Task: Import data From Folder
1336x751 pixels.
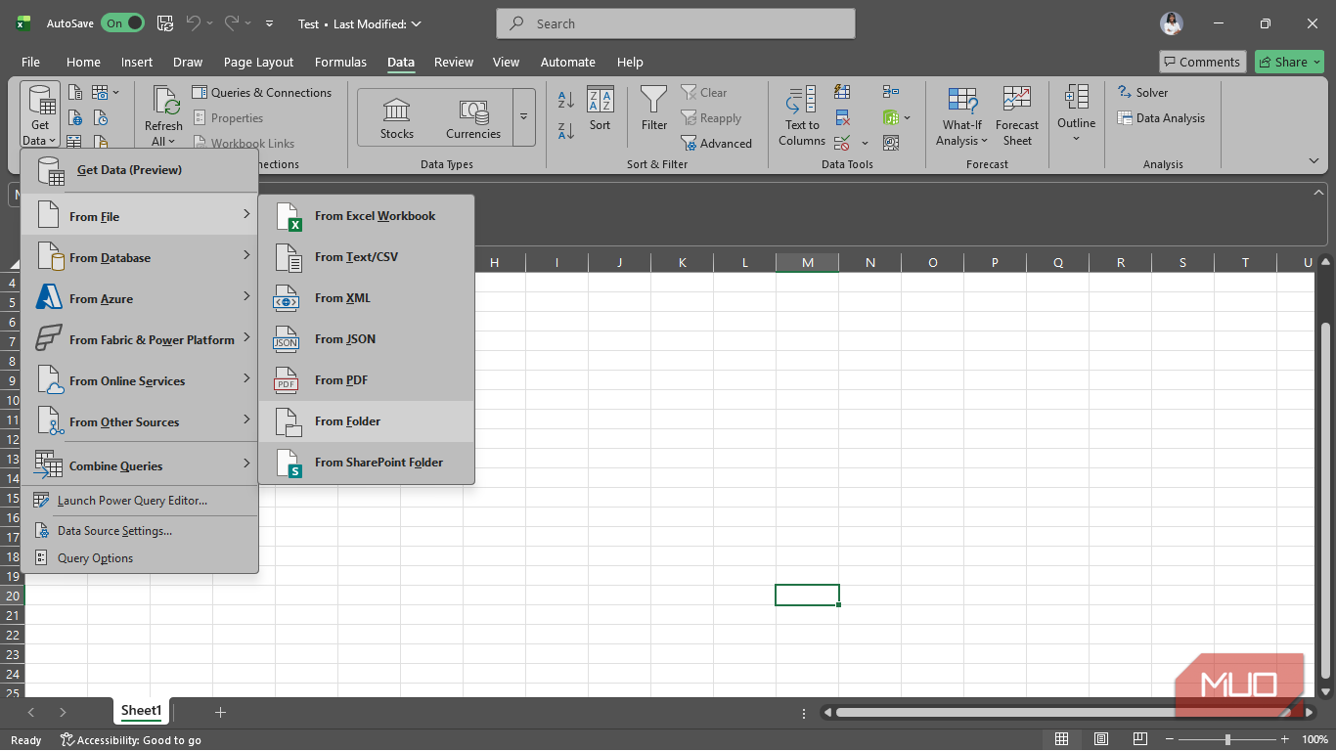Action: click(x=366, y=421)
